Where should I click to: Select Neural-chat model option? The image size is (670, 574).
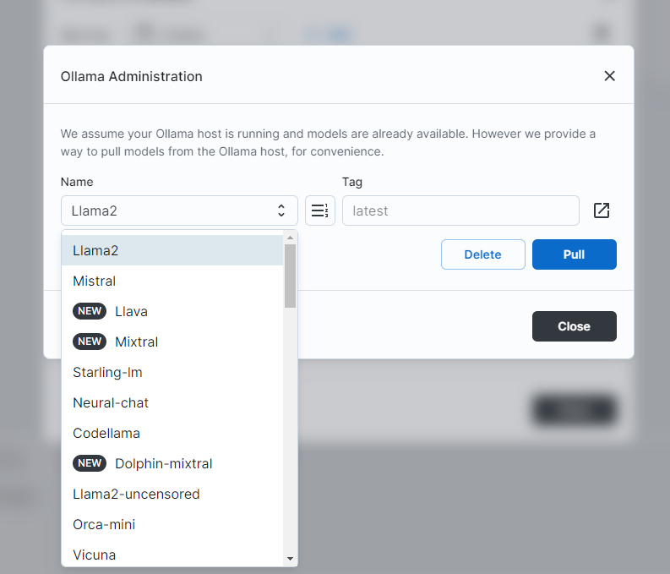click(172, 402)
